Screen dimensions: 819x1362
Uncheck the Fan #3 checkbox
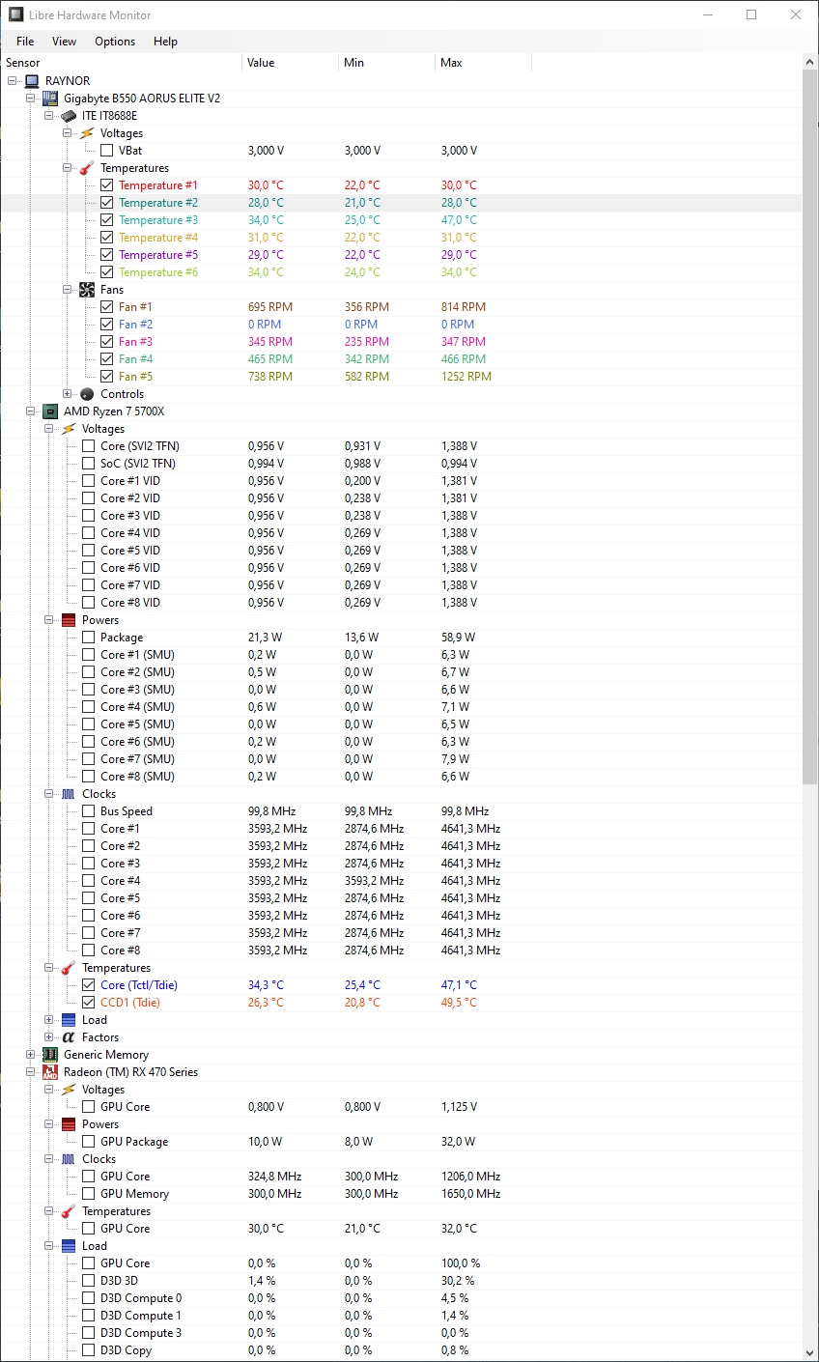pyautogui.click(x=106, y=342)
